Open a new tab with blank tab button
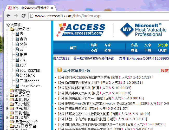 coord(61,8)
